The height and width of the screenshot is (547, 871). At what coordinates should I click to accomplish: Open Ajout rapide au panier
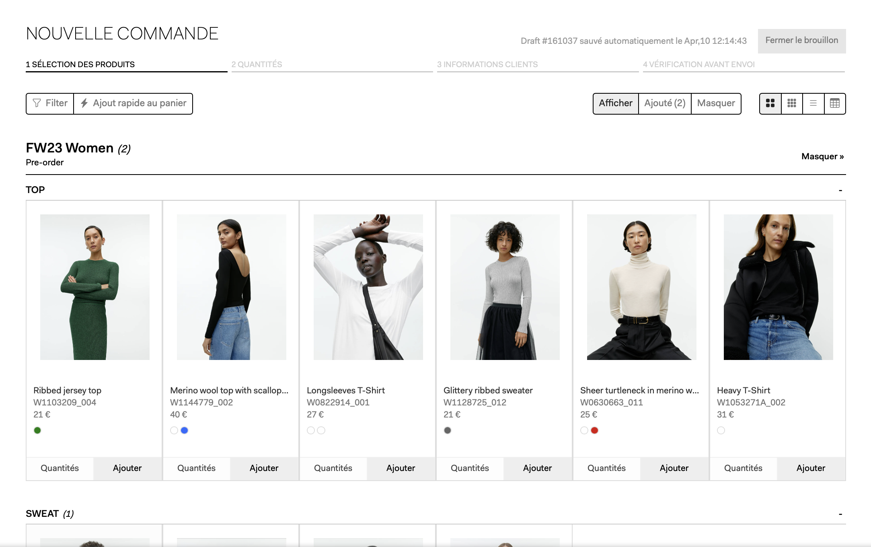point(133,103)
